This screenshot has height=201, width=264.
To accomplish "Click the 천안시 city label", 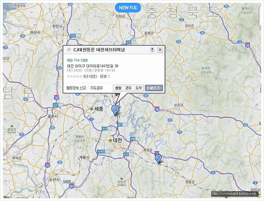I will (57, 26).
